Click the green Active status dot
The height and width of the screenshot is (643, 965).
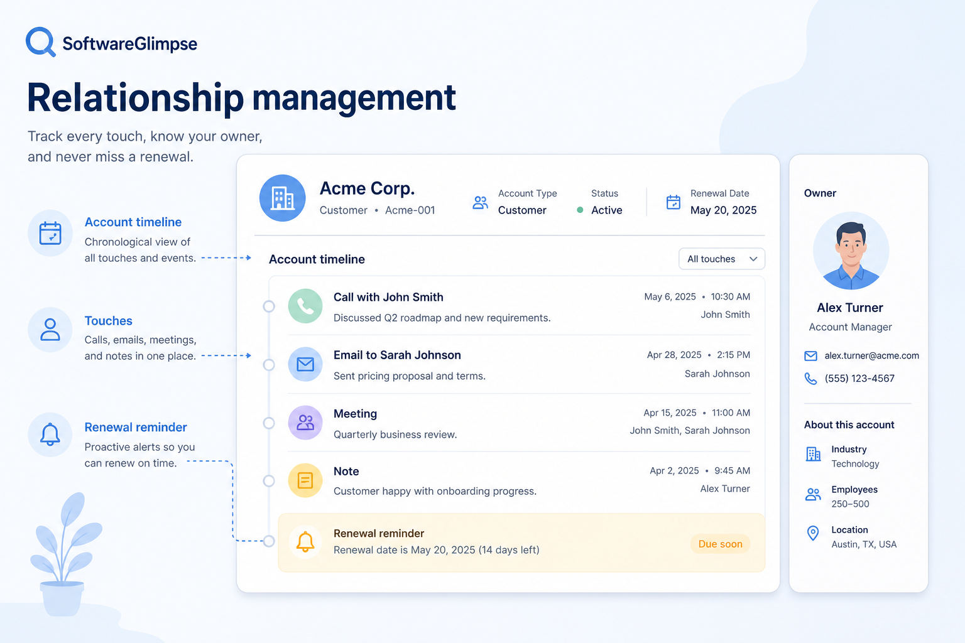(x=580, y=210)
